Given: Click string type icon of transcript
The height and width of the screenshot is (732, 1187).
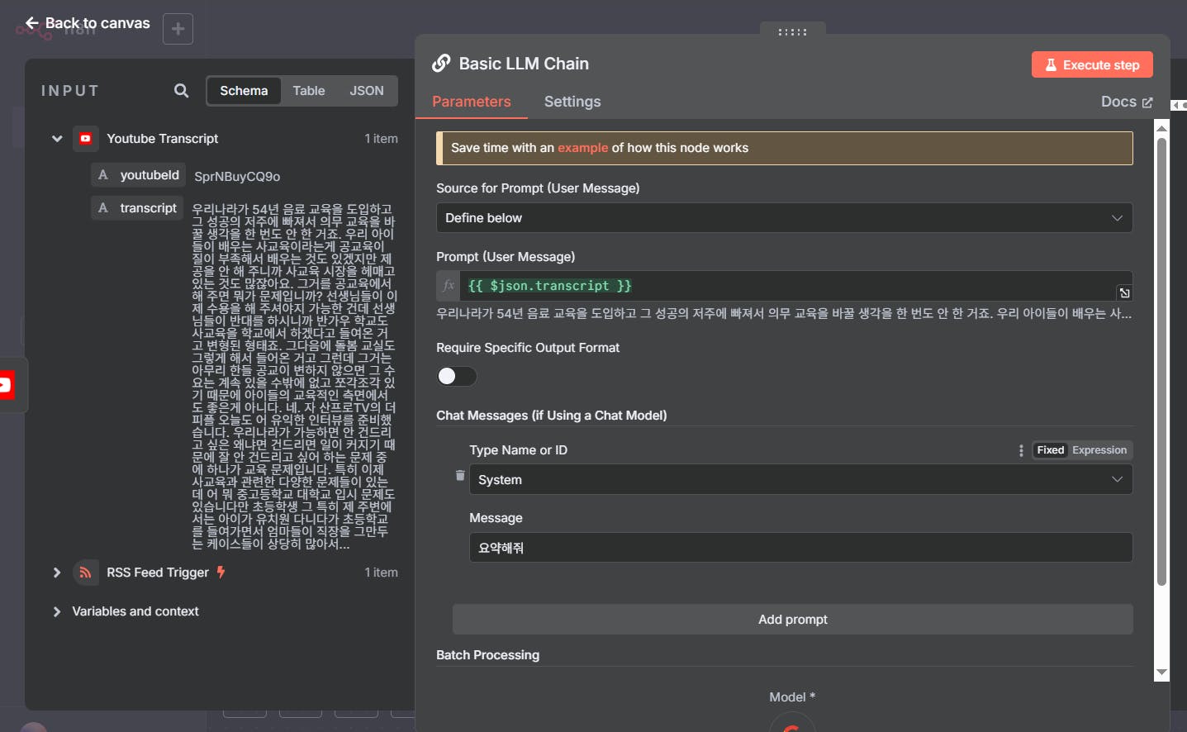Looking at the screenshot, I should point(103,208).
